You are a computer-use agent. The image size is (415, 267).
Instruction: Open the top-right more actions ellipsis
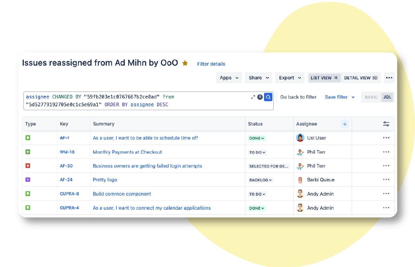[389, 78]
